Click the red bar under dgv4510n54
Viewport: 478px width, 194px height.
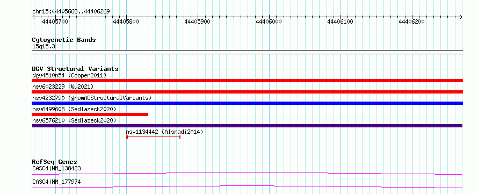click(247, 81)
